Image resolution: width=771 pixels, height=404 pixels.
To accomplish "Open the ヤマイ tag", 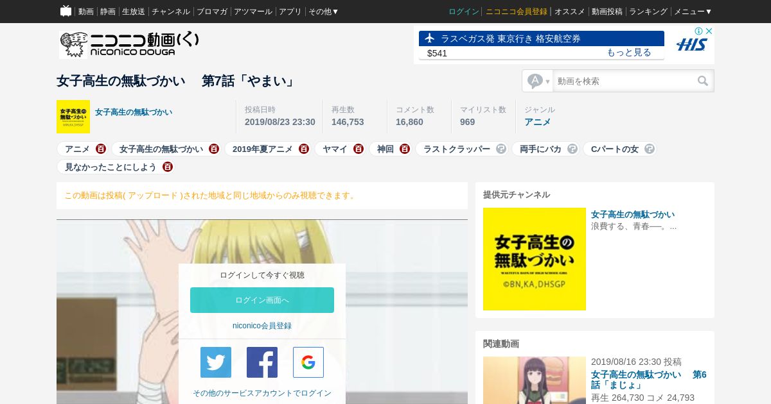I will (335, 149).
